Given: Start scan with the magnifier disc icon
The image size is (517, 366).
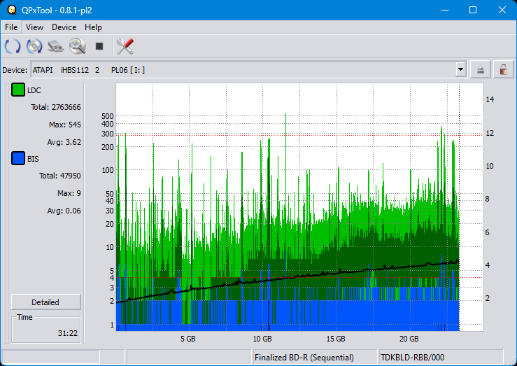Looking at the screenshot, I should click(78, 45).
